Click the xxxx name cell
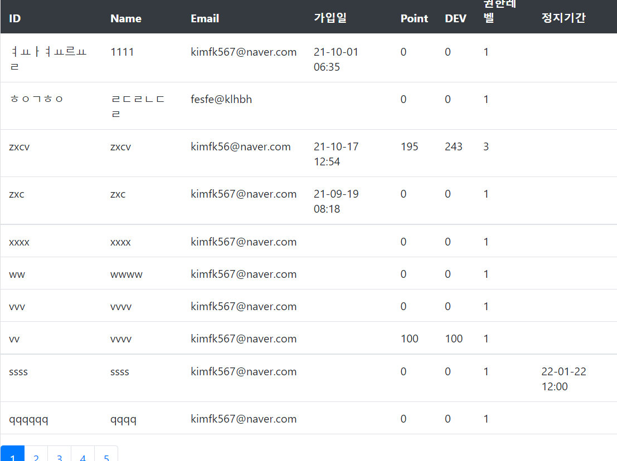The height and width of the screenshot is (461, 617). [x=120, y=242]
